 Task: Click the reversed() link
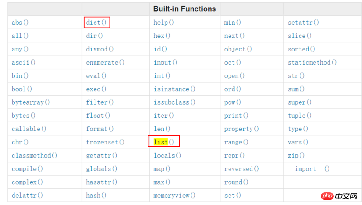(242, 169)
